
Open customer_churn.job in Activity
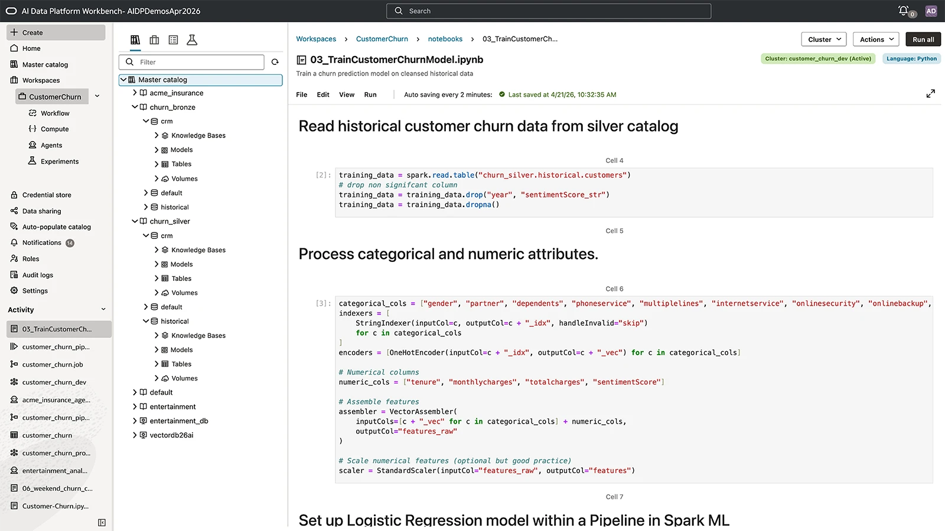(x=53, y=365)
